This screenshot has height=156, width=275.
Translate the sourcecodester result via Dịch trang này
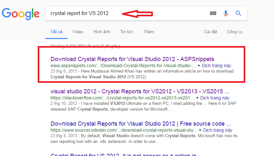[x=217, y=130]
